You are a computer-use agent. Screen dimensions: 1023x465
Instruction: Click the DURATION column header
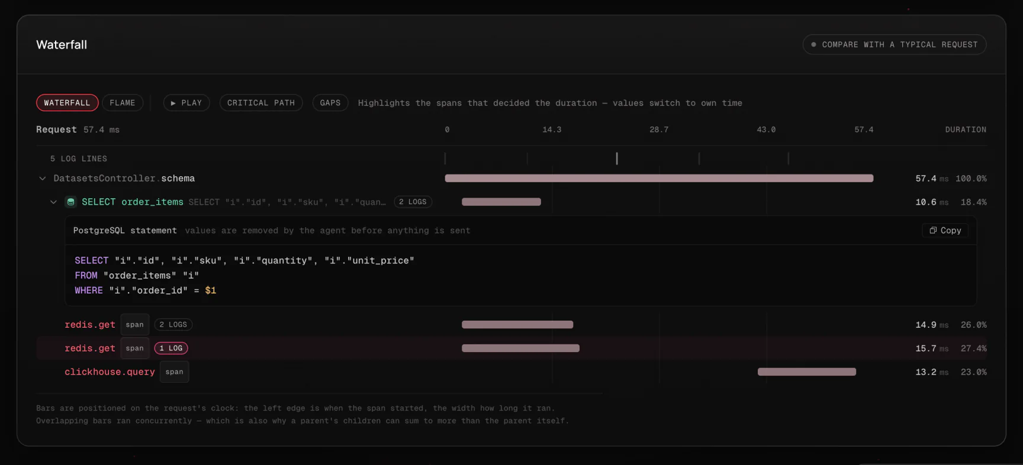[966, 129]
